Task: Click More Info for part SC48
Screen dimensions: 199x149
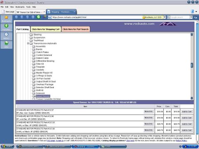Action: 148,118
